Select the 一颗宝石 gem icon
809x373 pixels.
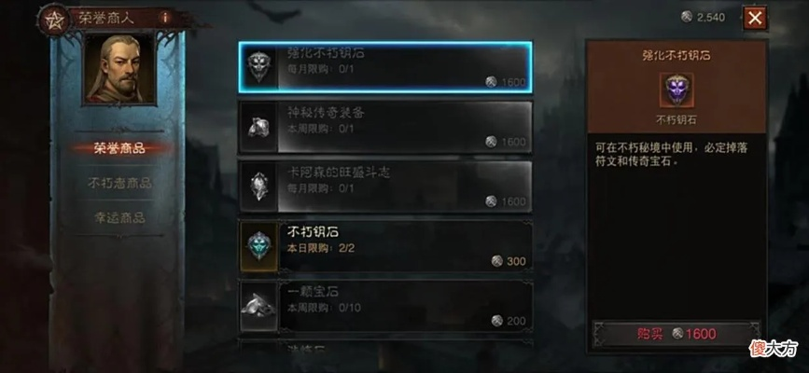point(259,306)
